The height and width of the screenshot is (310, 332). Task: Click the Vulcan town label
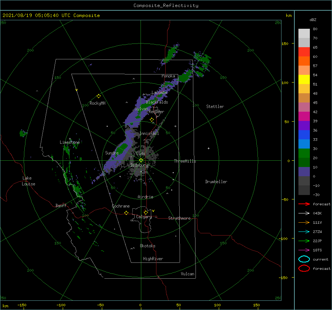187,274
